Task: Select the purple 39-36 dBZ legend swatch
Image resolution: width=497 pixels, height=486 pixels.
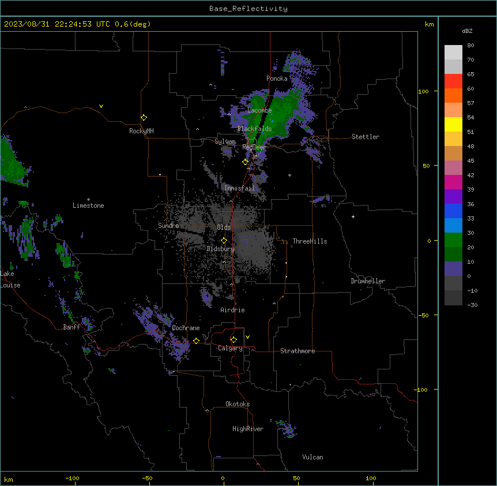Action: click(453, 197)
